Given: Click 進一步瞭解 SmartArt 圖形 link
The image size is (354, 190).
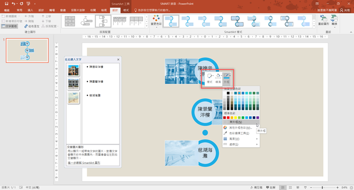Looking at the screenshot, I should [84, 163].
